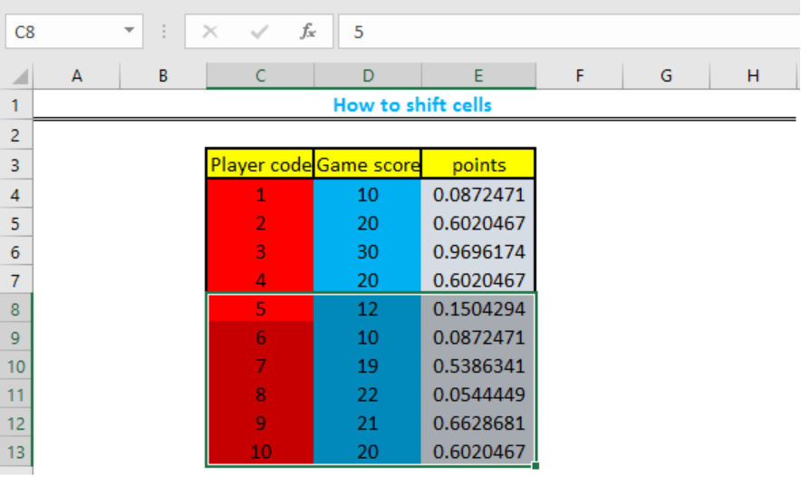
Task: Select row 8 header
Action: pos(15,309)
